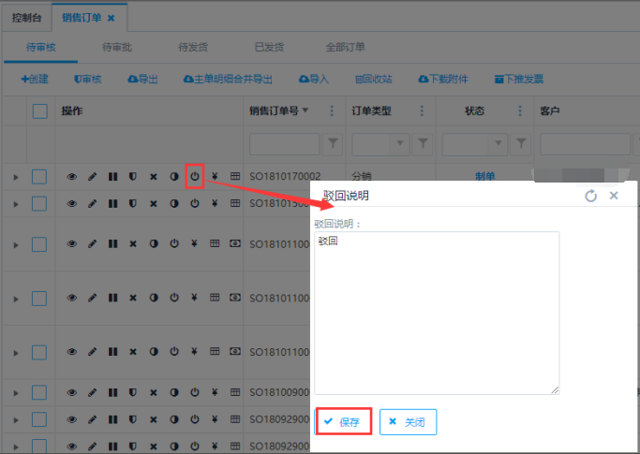The width and height of the screenshot is (640, 454).
Task: Click the yen payment icon in the first row
Action: [x=215, y=176]
